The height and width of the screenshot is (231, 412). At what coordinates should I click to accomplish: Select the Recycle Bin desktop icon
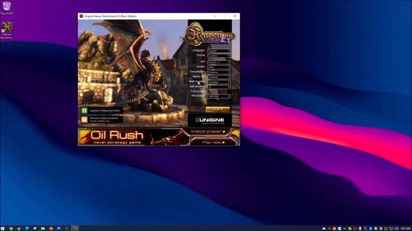(x=6, y=8)
